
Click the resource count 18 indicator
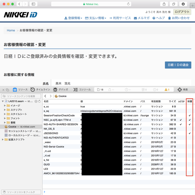click(100, 89)
